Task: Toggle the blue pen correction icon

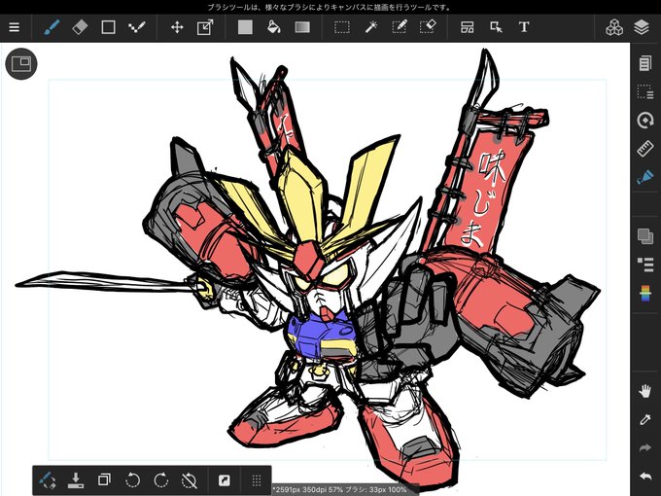Action: point(645,177)
